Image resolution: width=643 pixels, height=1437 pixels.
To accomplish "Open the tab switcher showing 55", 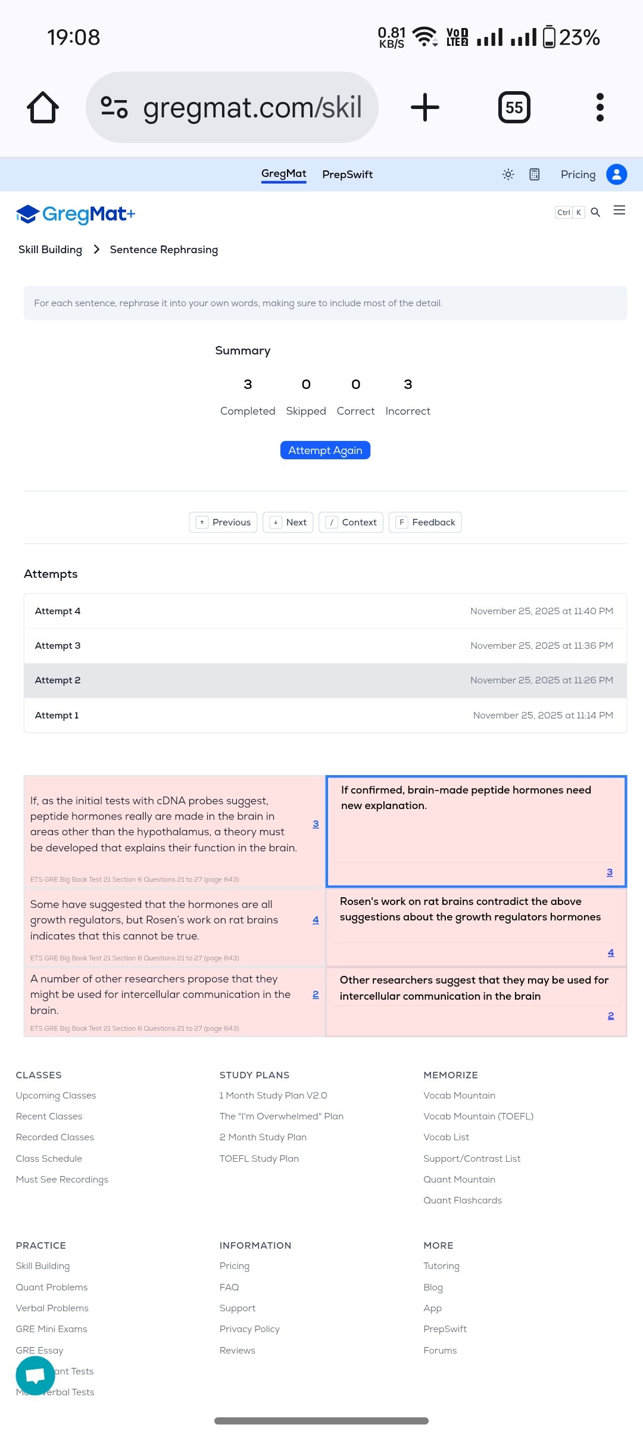I will 514,107.
